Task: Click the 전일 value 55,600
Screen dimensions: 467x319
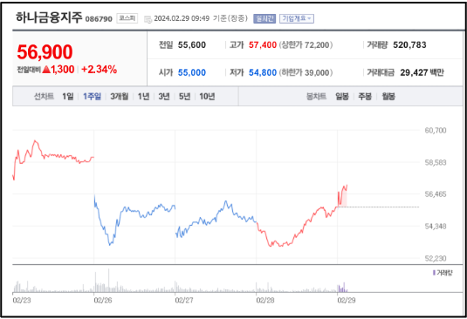Action: coord(192,45)
